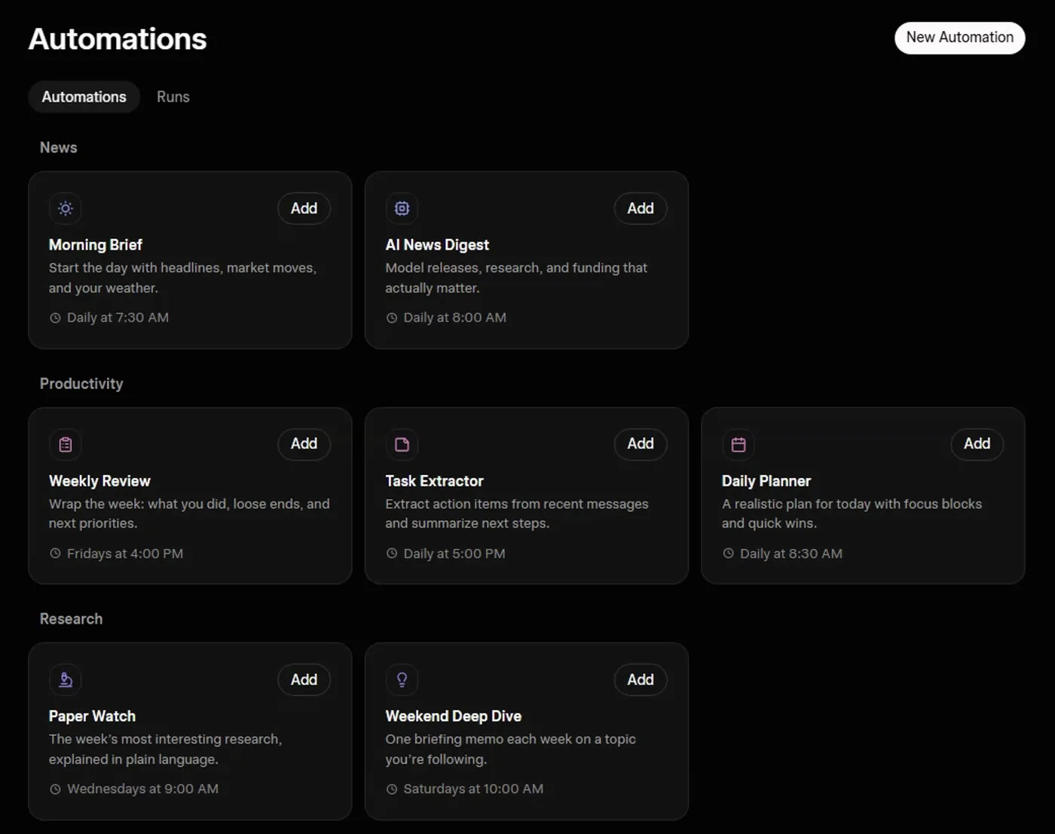Click the 'Wednesdays at 9:00 AM' schedule text
The image size is (1055, 834).
click(x=142, y=790)
